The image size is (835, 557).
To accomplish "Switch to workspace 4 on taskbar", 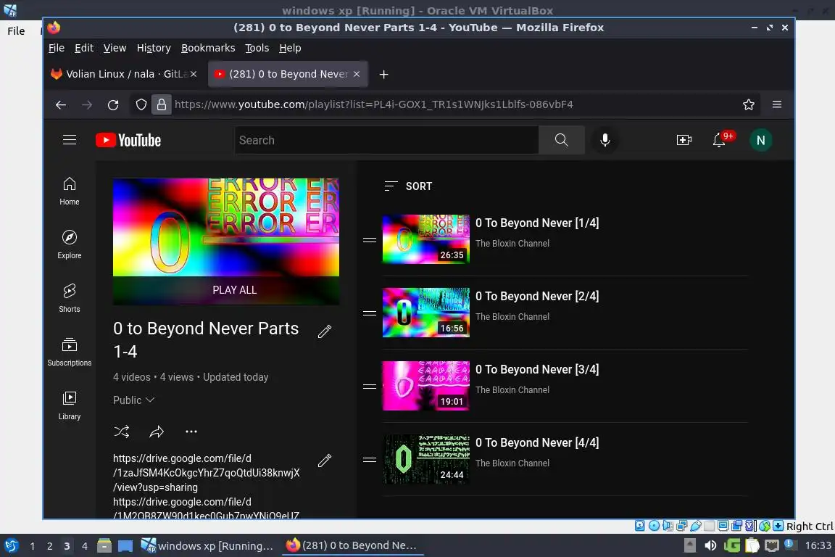I will pos(84,546).
